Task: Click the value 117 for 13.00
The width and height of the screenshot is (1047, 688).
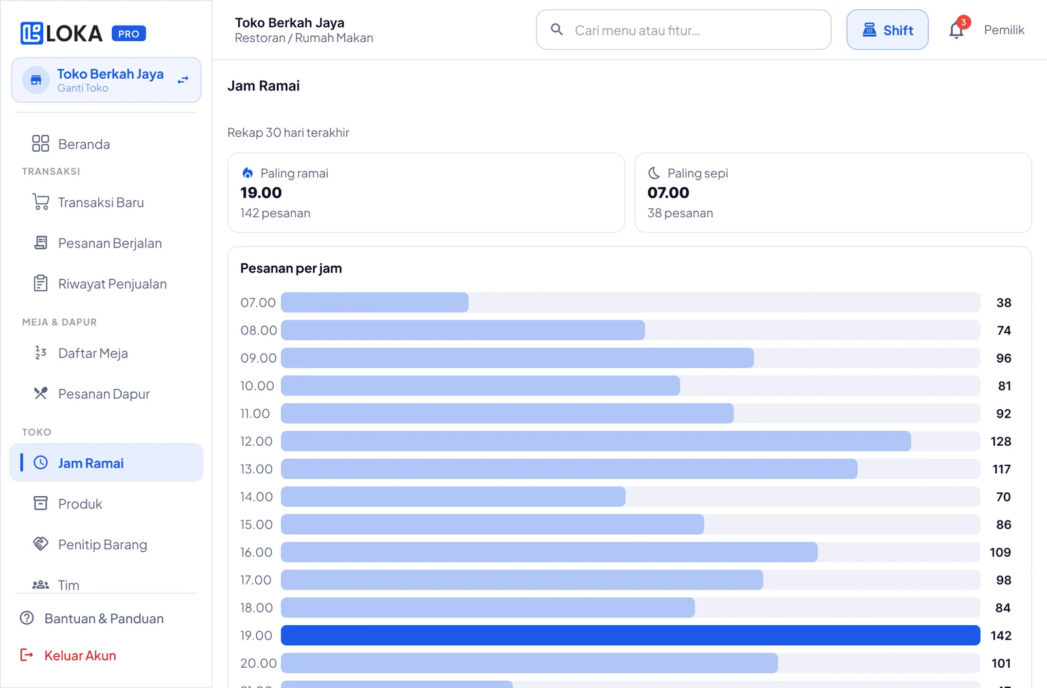Action: (x=1001, y=469)
